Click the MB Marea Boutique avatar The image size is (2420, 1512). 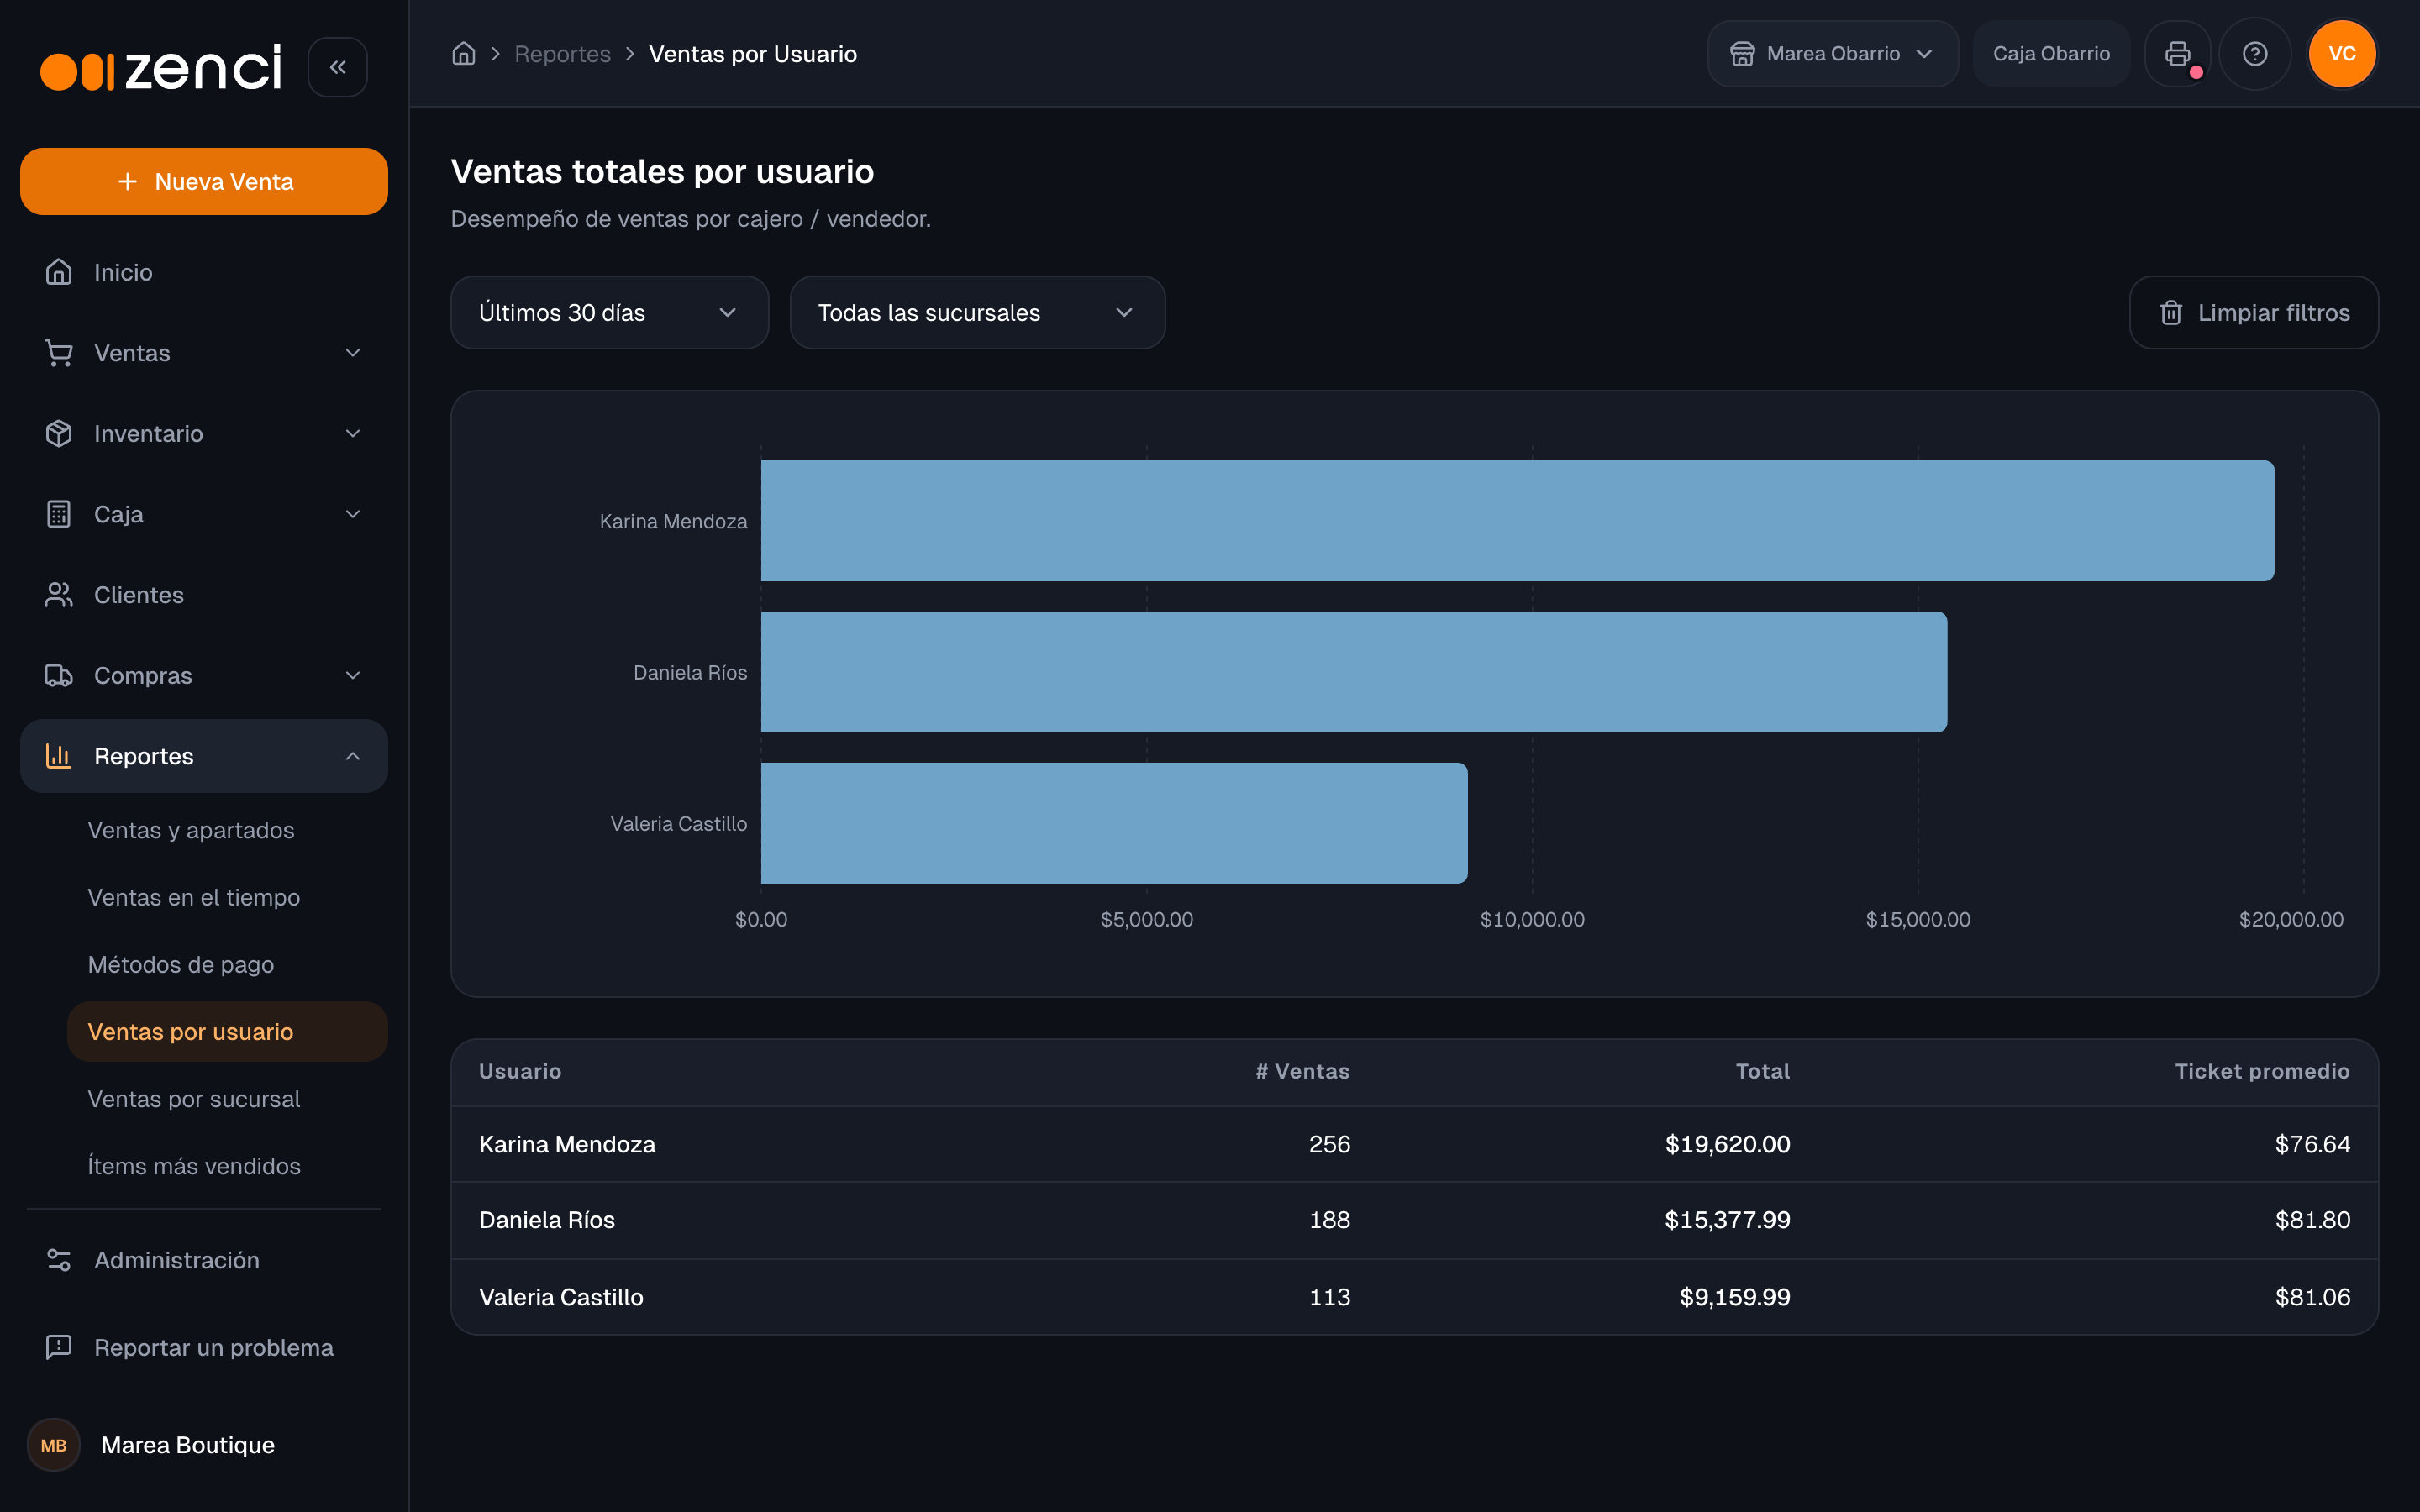pyautogui.click(x=54, y=1445)
